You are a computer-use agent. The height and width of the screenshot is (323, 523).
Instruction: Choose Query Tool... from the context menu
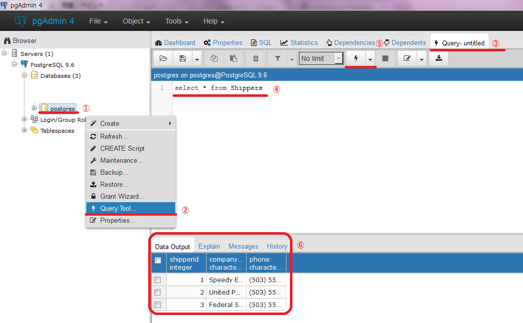pos(118,208)
